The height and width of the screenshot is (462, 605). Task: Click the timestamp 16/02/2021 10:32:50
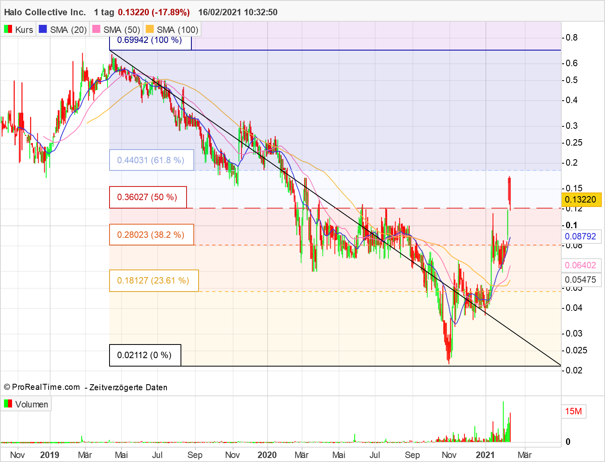click(238, 12)
